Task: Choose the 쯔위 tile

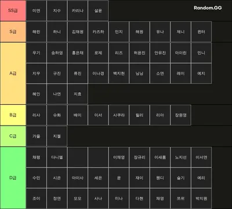Action: (180, 199)
